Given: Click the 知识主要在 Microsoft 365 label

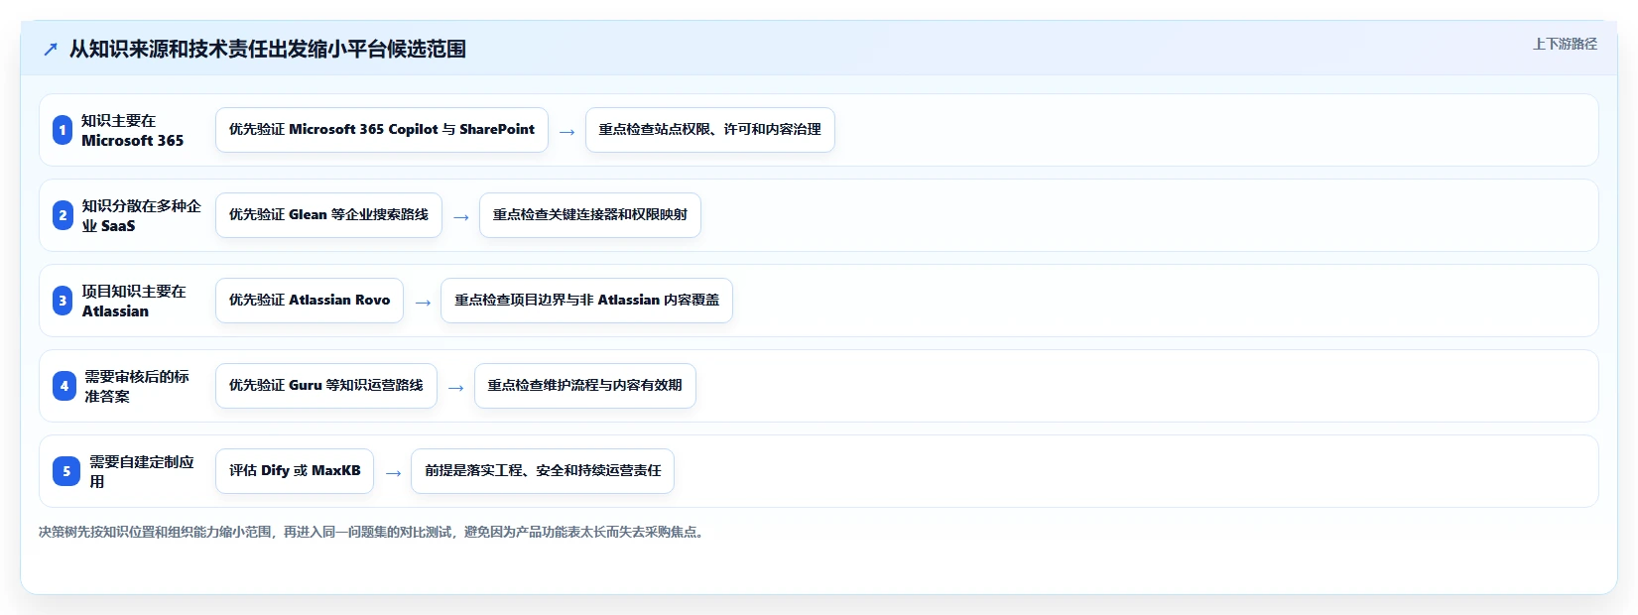Looking at the screenshot, I should [133, 130].
